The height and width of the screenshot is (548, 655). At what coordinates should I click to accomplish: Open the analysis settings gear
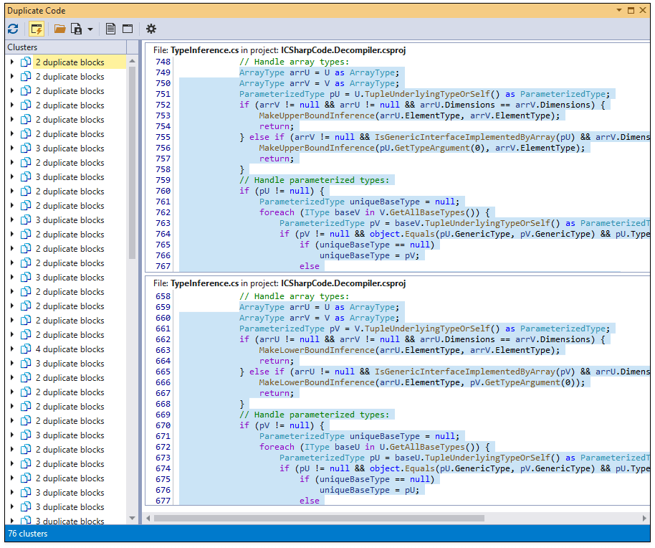click(x=150, y=29)
